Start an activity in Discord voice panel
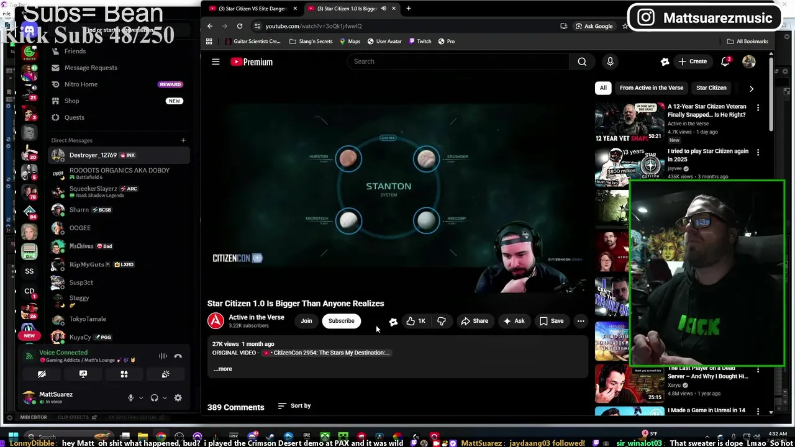Image resolution: width=795 pixels, height=447 pixels. pyautogui.click(x=124, y=374)
